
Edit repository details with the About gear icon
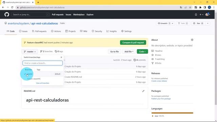(x=192, y=40)
